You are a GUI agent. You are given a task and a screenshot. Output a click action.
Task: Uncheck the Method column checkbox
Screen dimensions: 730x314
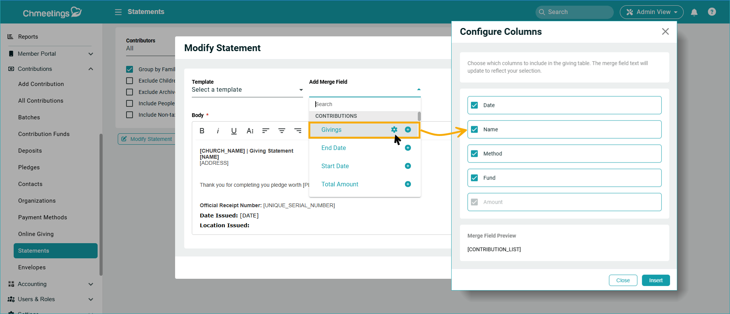pyautogui.click(x=474, y=154)
